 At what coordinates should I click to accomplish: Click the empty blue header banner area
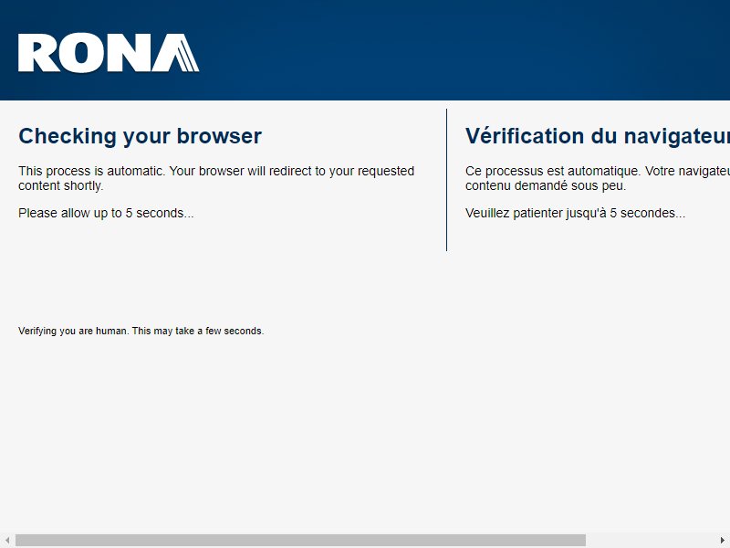[465, 50]
